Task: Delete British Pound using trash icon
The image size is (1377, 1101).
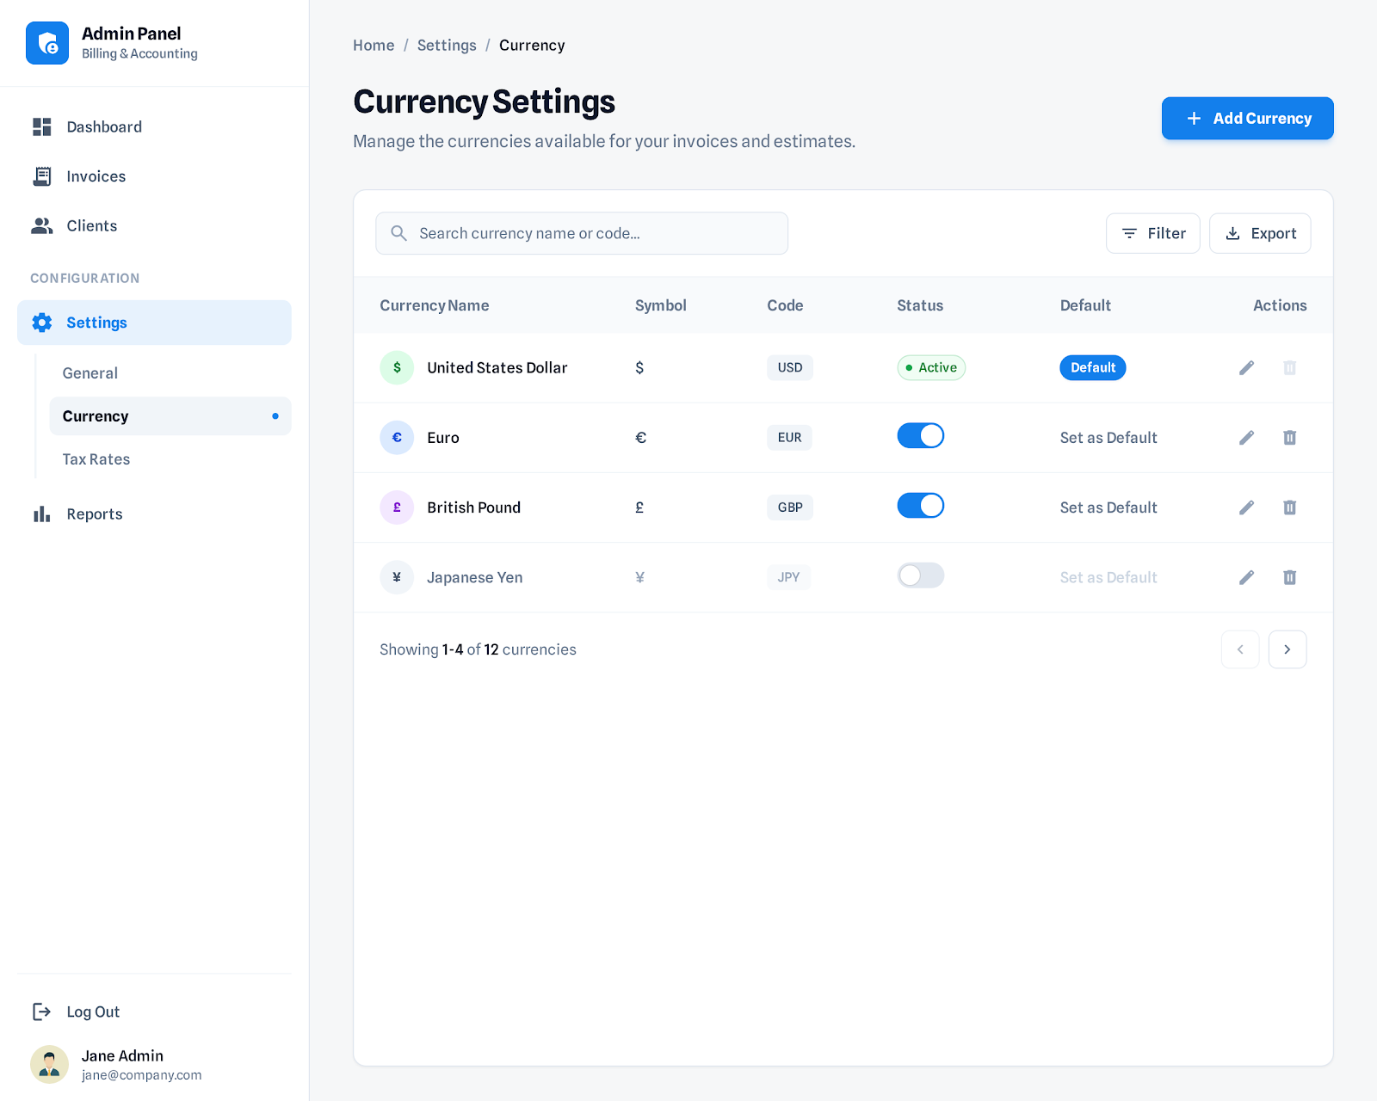Action: pyautogui.click(x=1289, y=507)
